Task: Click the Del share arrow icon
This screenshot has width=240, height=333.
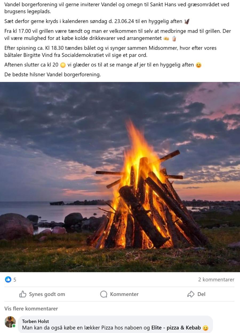Action: (191, 294)
